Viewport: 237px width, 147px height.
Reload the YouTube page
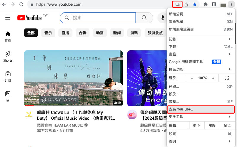(21, 4)
